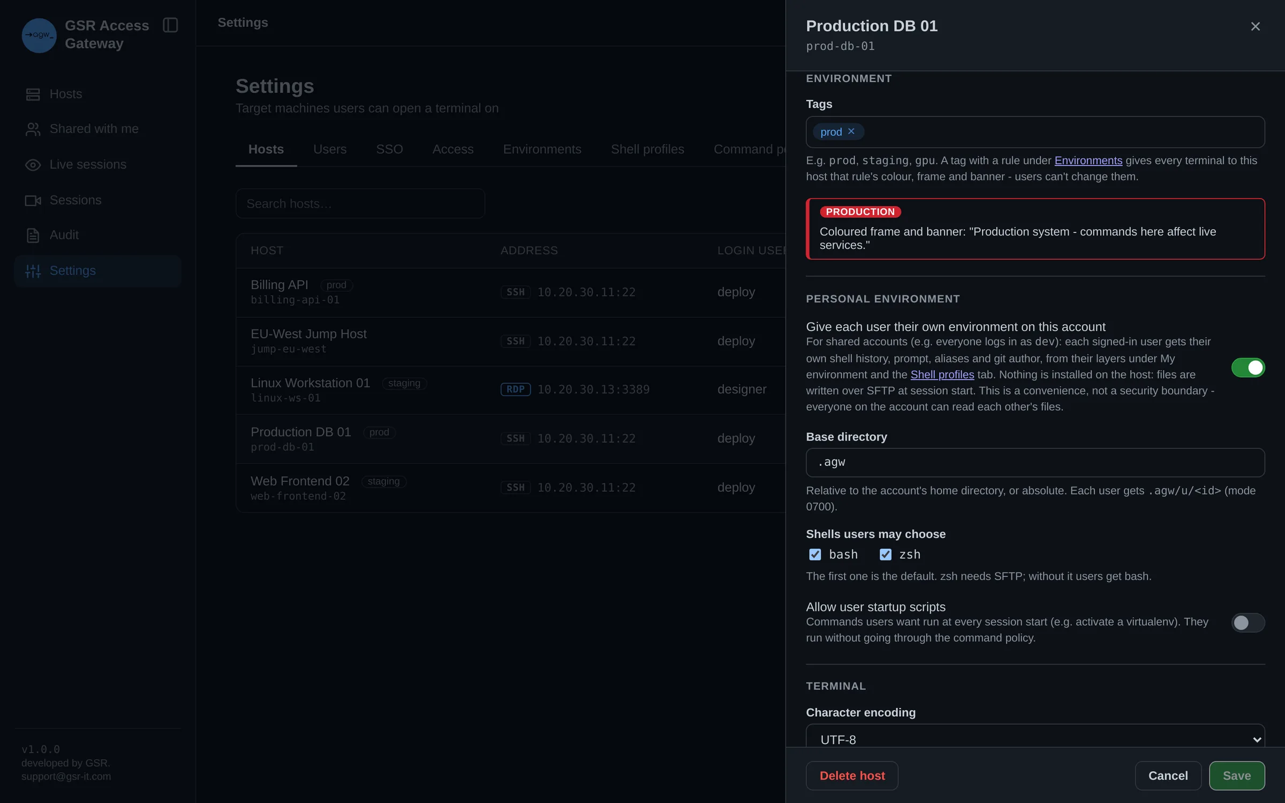Select Settings in the sidebar
Screen dimensions: 1285x803
[97, 271]
